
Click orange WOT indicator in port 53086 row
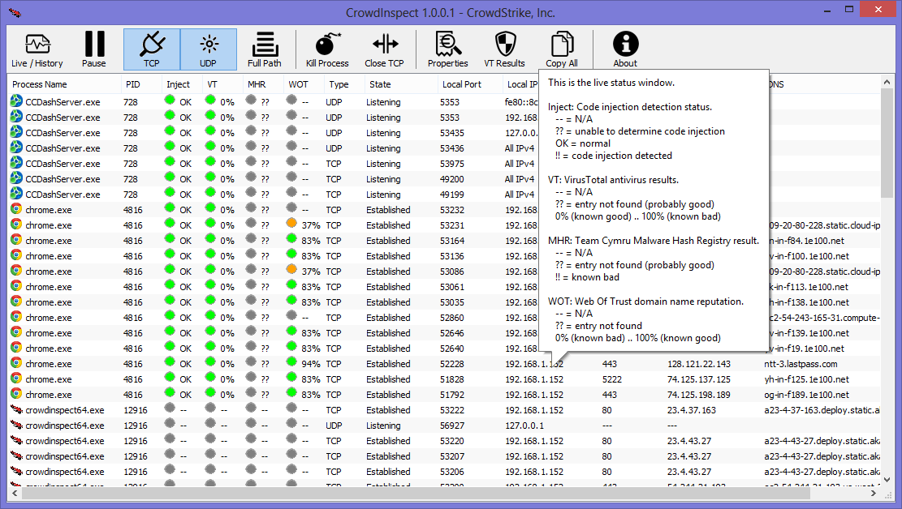(x=291, y=269)
